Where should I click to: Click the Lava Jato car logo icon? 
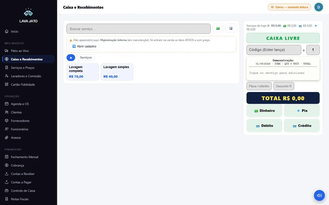29,13
